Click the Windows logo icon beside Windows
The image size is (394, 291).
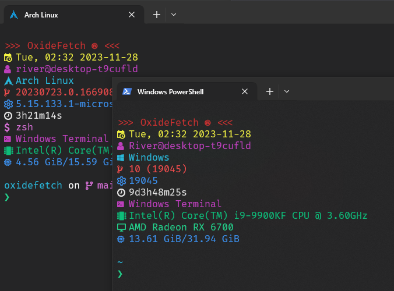(x=121, y=158)
